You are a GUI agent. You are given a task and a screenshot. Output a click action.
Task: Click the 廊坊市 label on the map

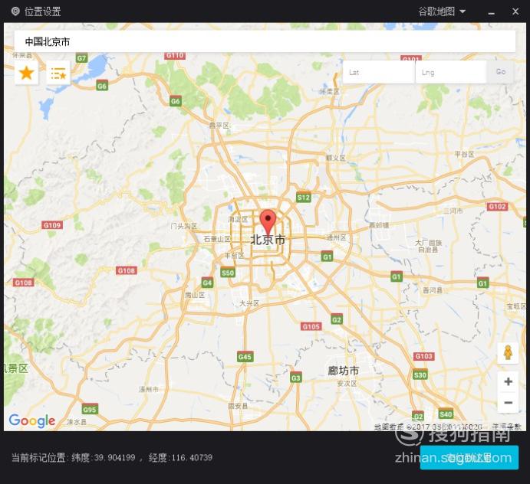pyautogui.click(x=343, y=371)
